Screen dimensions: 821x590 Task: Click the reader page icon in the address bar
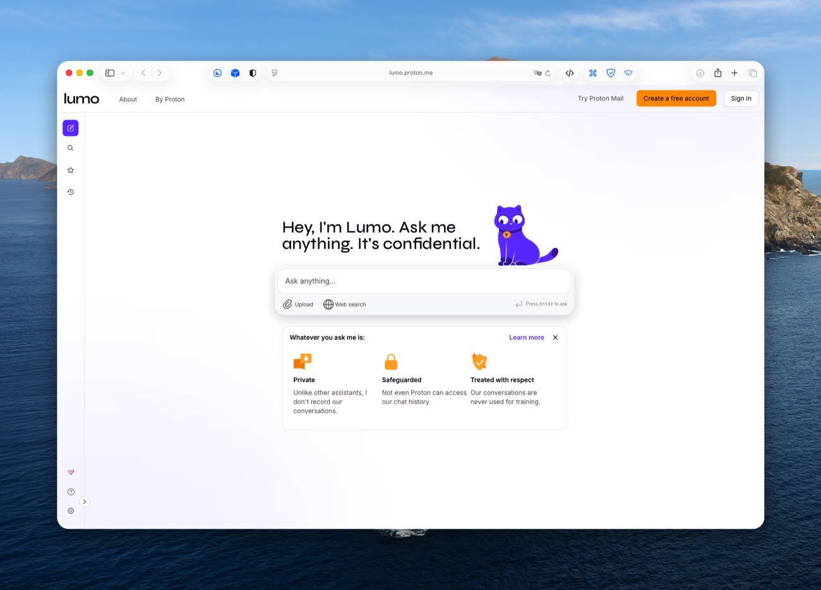tap(275, 73)
